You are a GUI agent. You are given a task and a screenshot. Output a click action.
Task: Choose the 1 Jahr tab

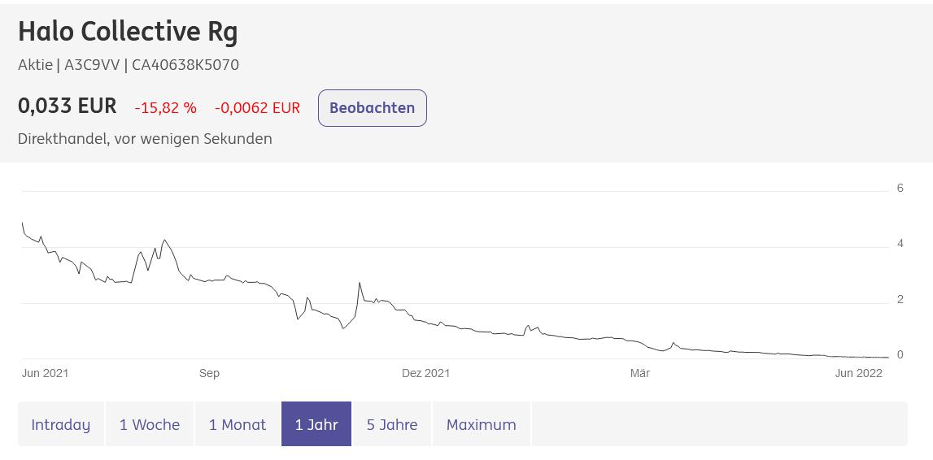point(316,424)
